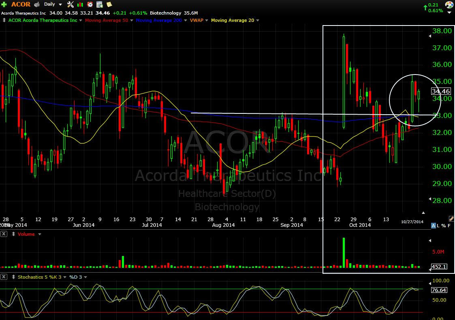Click the Aug 2014 time axis label
Viewport: 455px width, 320px height.
(223, 225)
